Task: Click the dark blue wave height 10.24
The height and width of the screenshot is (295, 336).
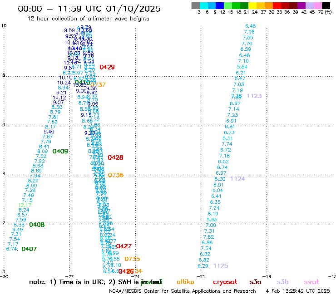Action: tap(64, 83)
